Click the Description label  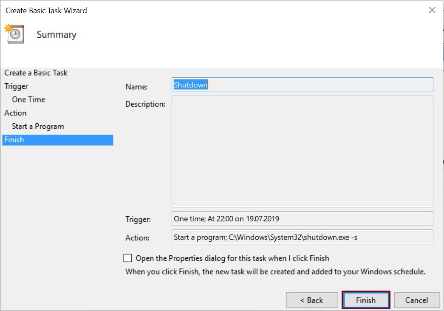[x=145, y=104]
